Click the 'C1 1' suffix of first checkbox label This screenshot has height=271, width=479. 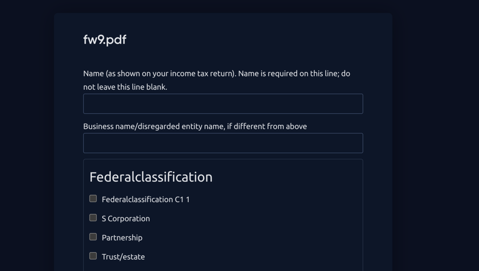click(x=182, y=200)
